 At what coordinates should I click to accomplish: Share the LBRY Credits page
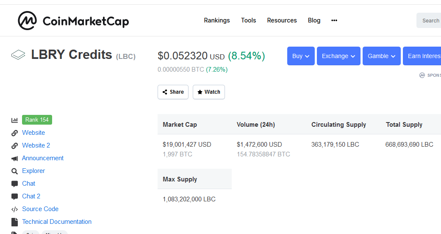coord(173,92)
